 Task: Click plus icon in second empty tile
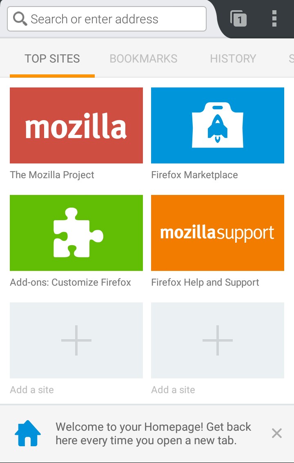point(218,340)
